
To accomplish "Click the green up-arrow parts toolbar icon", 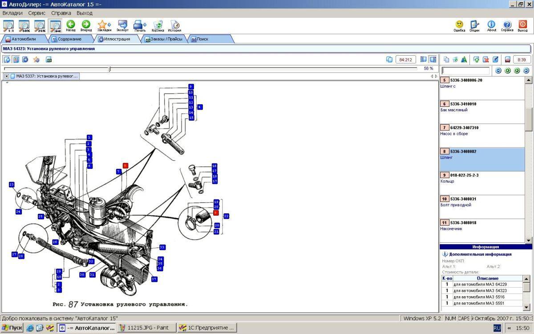I will [x=476, y=59].
